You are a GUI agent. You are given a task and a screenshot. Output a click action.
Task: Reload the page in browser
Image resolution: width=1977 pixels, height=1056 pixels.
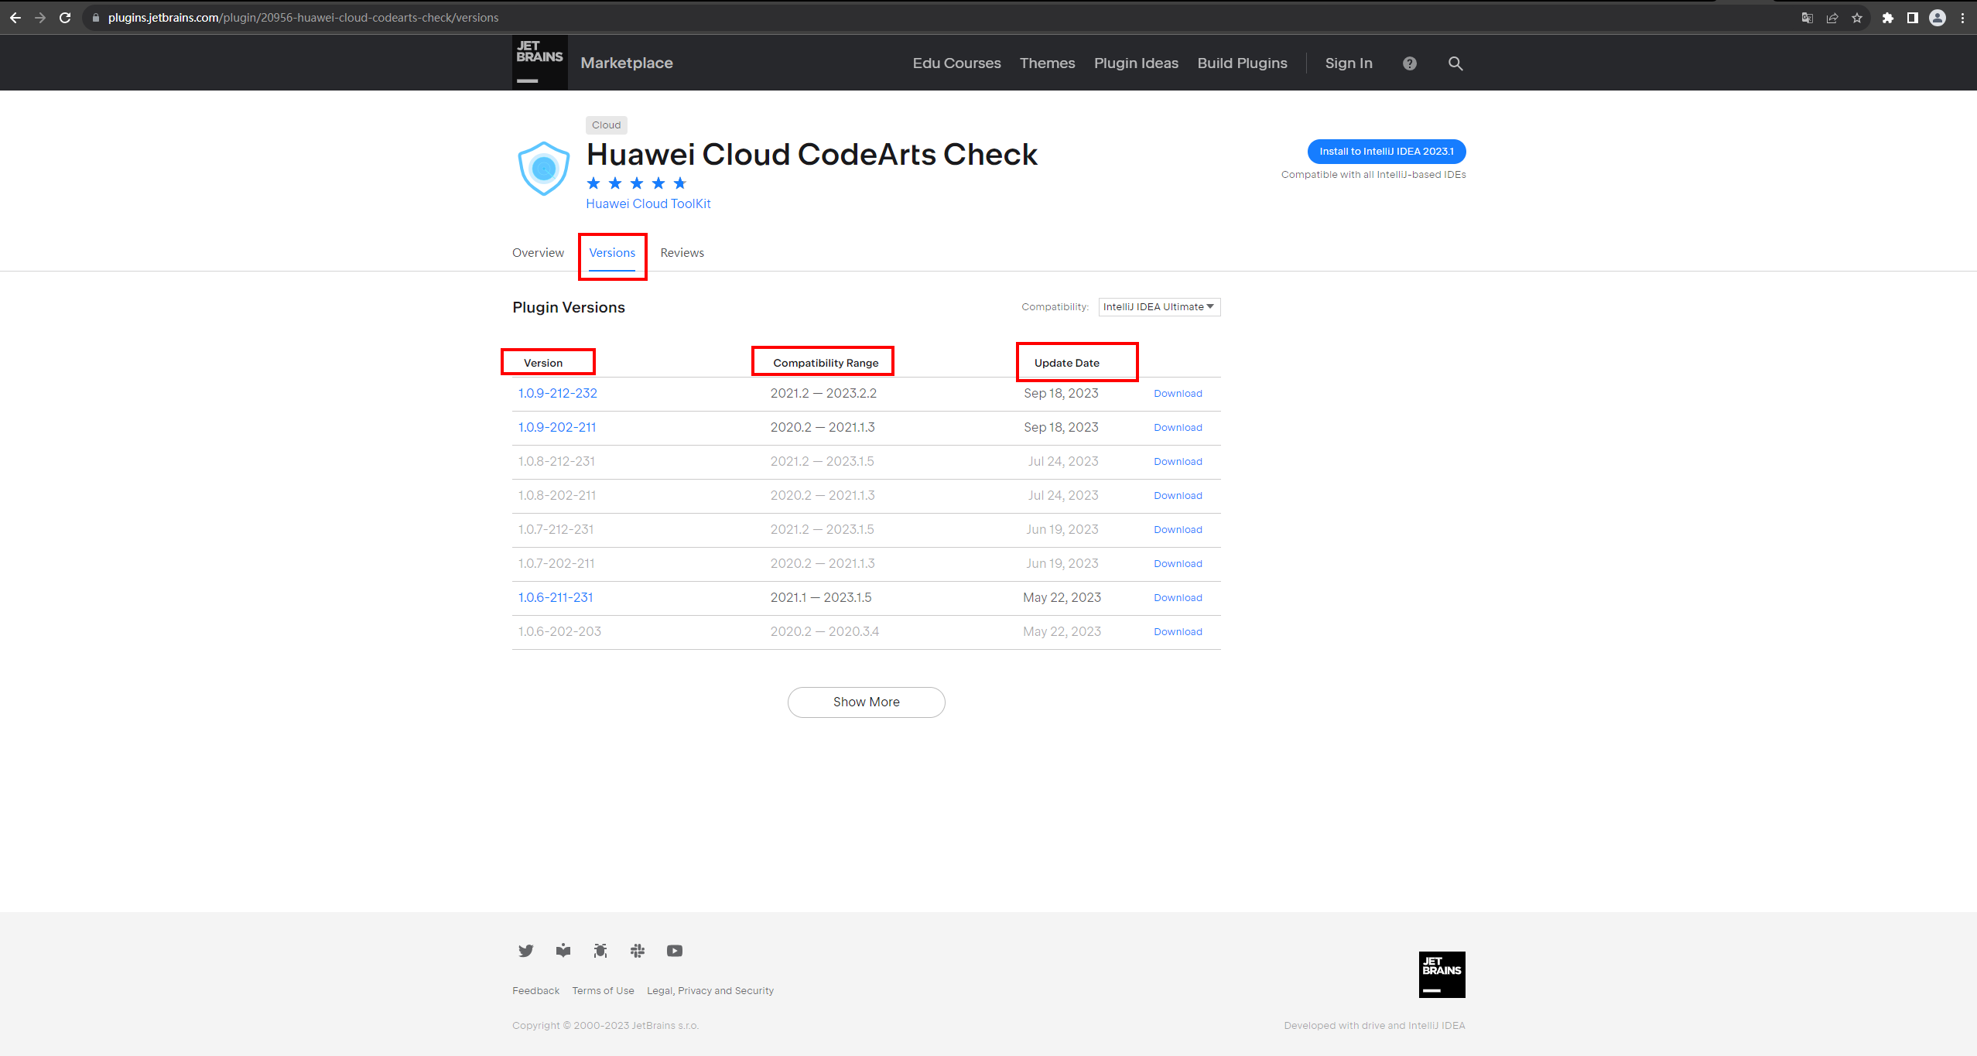65,18
